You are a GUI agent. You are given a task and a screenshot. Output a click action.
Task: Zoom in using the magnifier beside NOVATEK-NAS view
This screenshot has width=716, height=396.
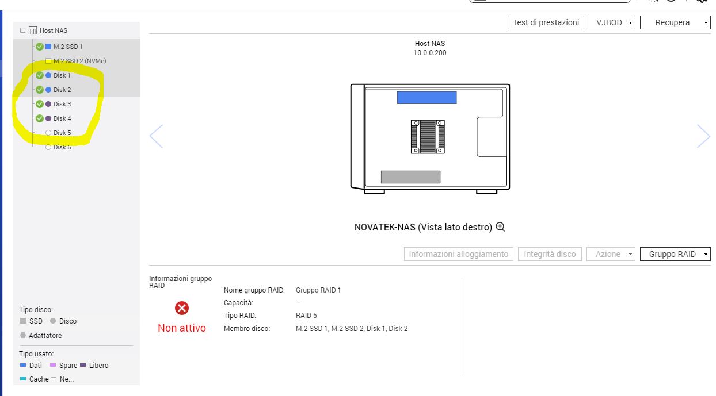coord(500,227)
